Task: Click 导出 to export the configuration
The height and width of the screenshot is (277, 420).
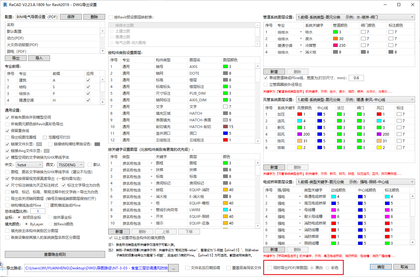Action: click(x=15, y=58)
